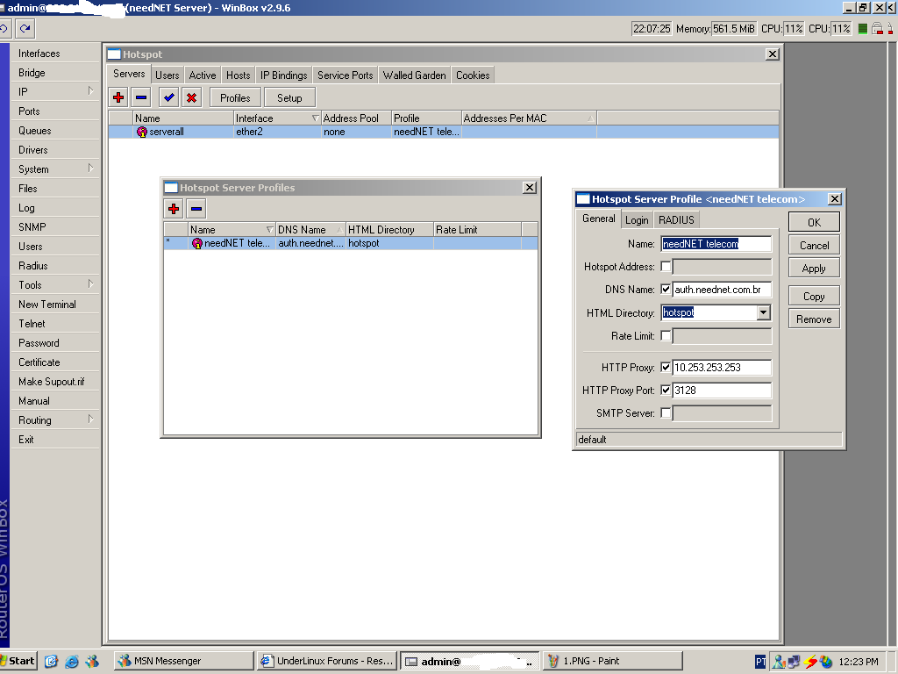
Task: Click the DNS Name input field
Action: tap(722, 290)
